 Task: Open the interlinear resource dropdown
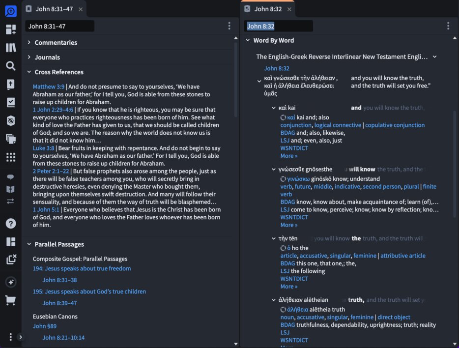[x=434, y=56]
